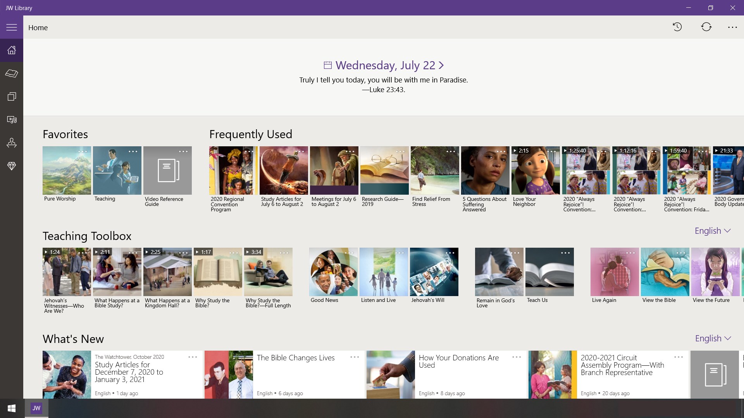The image size is (744, 418).
Task: Open Windows Start menu
Action: (12, 408)
